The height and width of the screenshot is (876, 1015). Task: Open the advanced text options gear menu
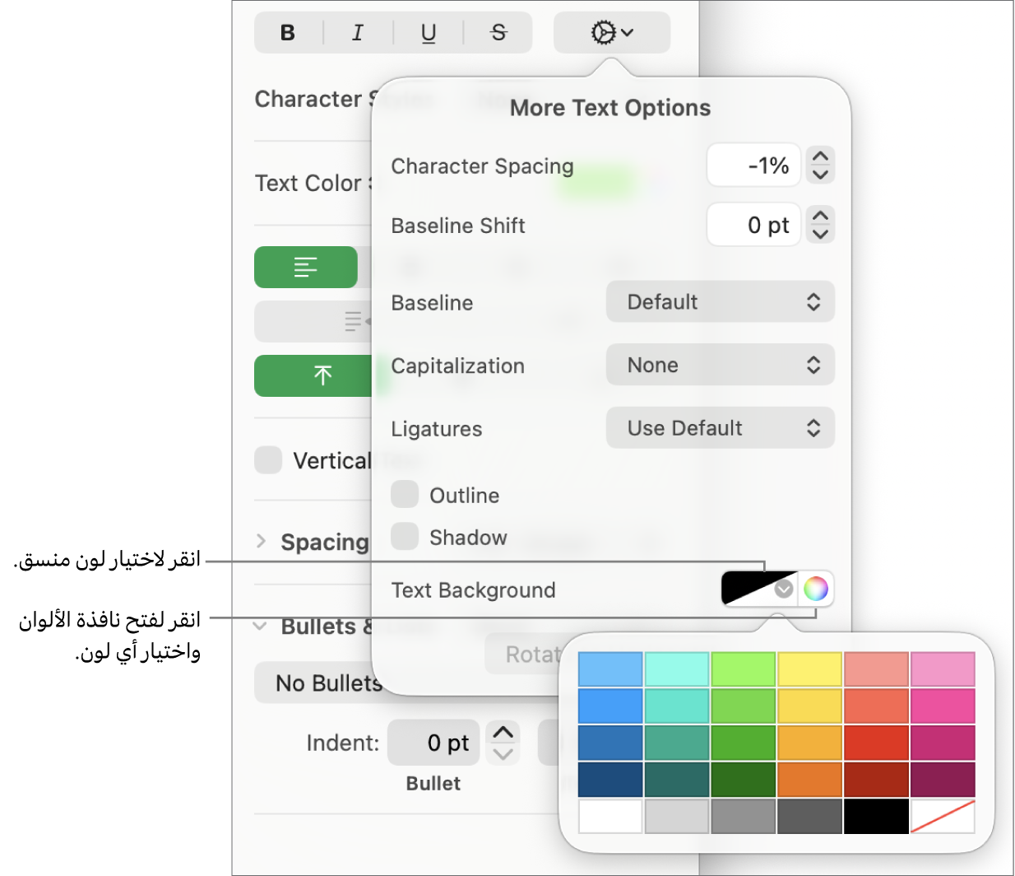(612, 33)
